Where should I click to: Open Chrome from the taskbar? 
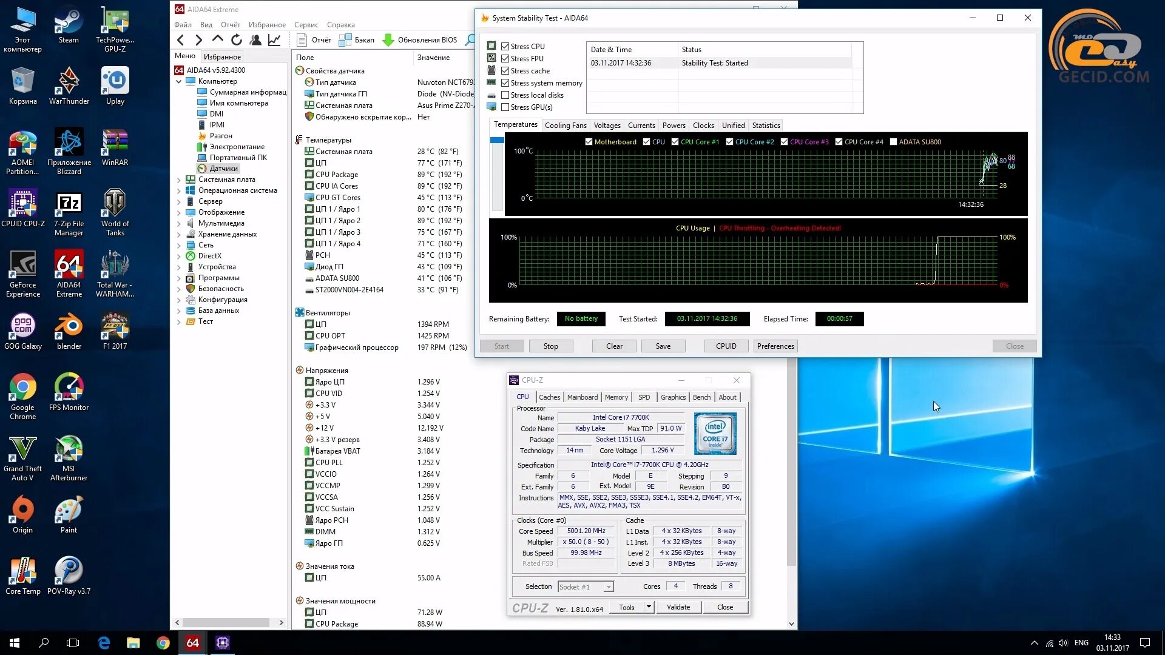coord(163,642)
